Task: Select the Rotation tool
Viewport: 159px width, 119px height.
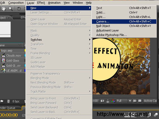Action: tap(19, 9)
